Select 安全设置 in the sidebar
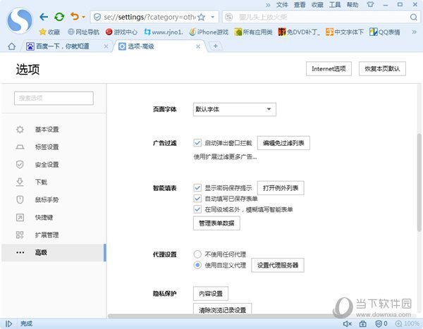 pyautogui.click(x=53, y=165)
